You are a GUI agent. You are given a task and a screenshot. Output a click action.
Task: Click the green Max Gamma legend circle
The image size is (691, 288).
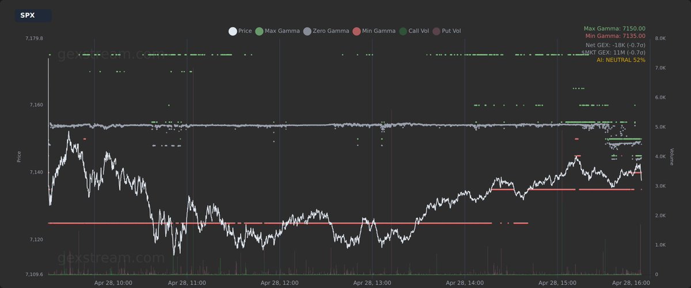(x=259, y=31)
